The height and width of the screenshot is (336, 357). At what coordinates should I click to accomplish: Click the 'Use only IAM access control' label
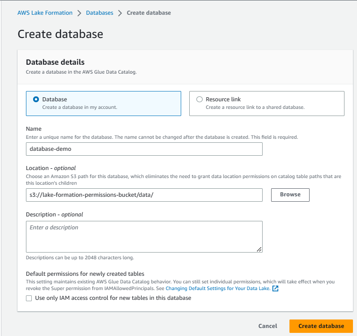point(113,298)
